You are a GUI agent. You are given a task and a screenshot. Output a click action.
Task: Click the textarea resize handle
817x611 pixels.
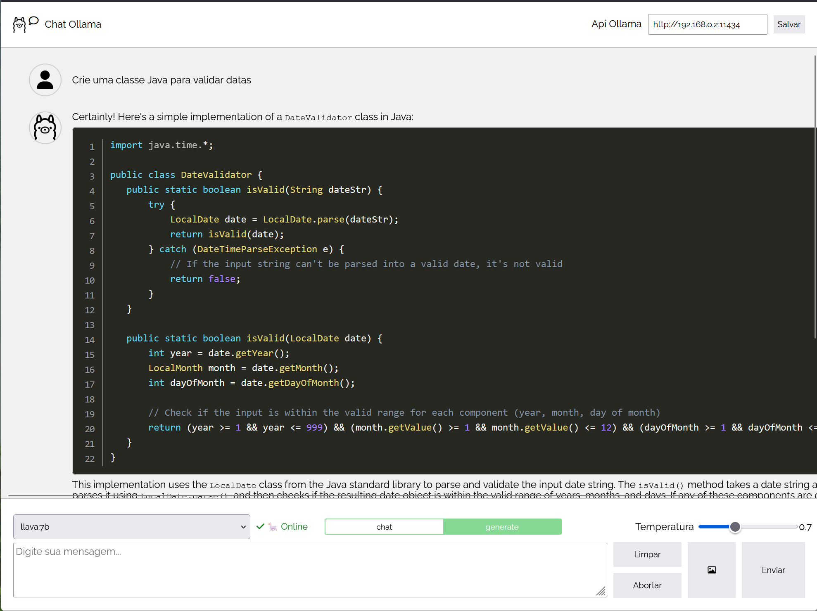coord(601,591)
